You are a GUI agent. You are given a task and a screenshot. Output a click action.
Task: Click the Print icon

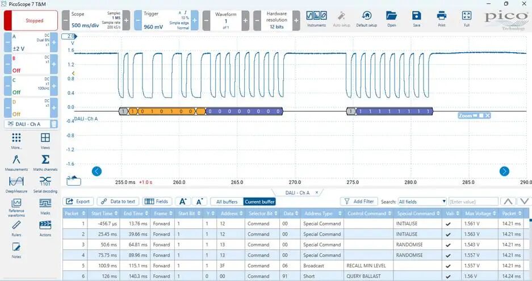click(441, 19)
